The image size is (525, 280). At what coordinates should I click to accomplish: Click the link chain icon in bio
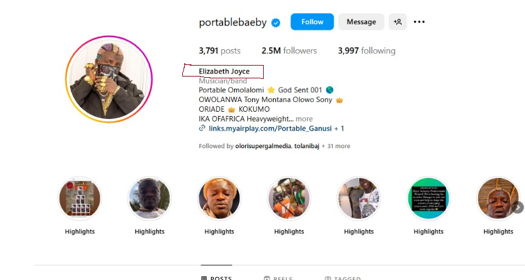point(202,129)
